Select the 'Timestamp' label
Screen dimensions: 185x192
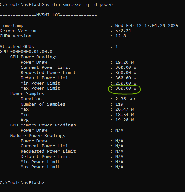12,26
